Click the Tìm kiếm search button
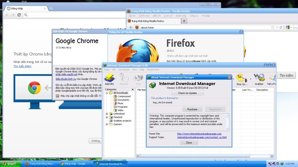The height and width of the screenshot is (167, 298). (286, 76)
